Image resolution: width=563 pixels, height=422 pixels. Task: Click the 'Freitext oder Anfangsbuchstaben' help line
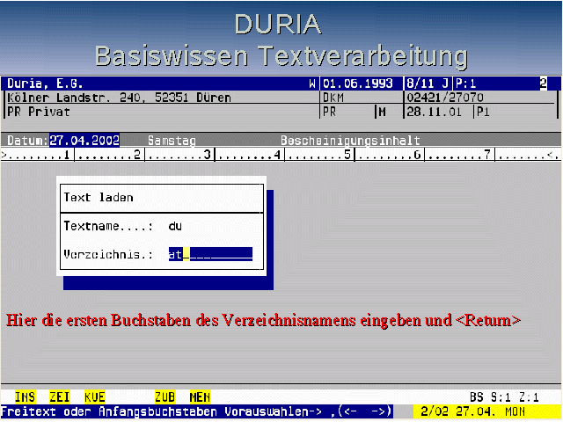click(196, 411)
